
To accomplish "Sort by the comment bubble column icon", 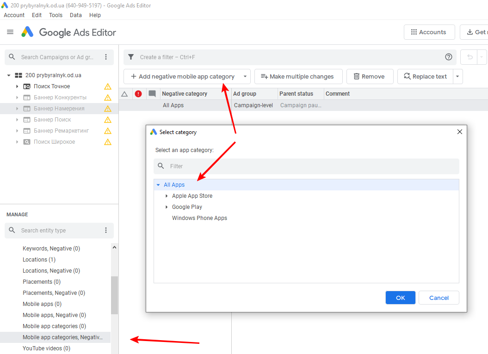I will 152,94.
